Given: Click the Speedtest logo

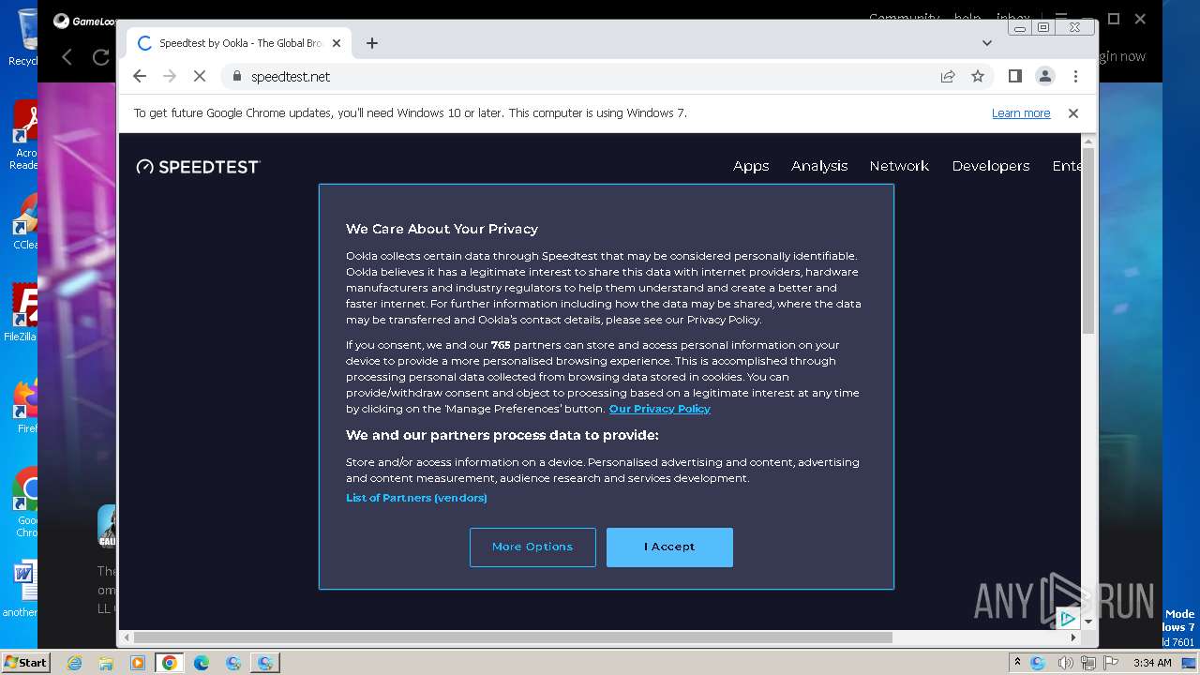Looking at the screenshot, I should tap(198, 166).
